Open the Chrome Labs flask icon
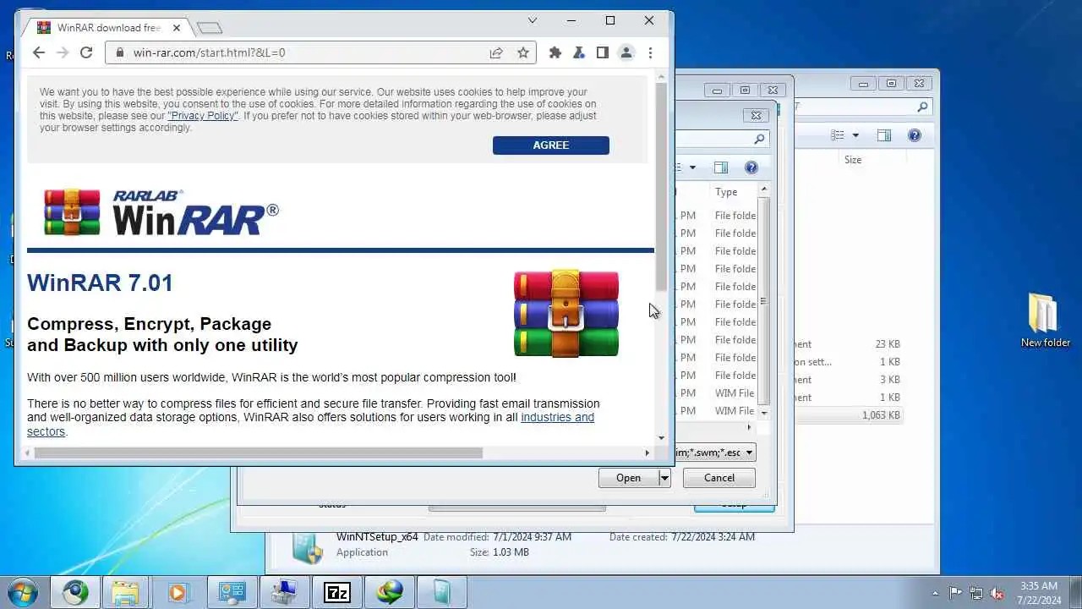The height and width of the screenshot is (609, 1082). [578, 52]
